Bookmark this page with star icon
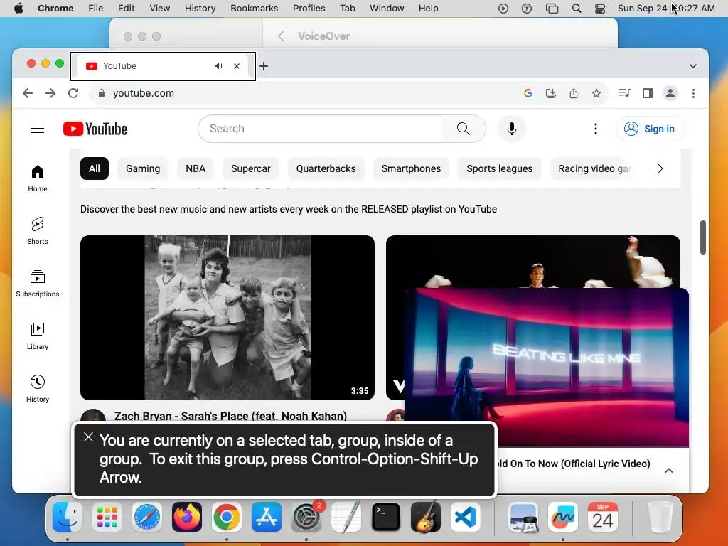The image size is (728, 546). (596, 93)
